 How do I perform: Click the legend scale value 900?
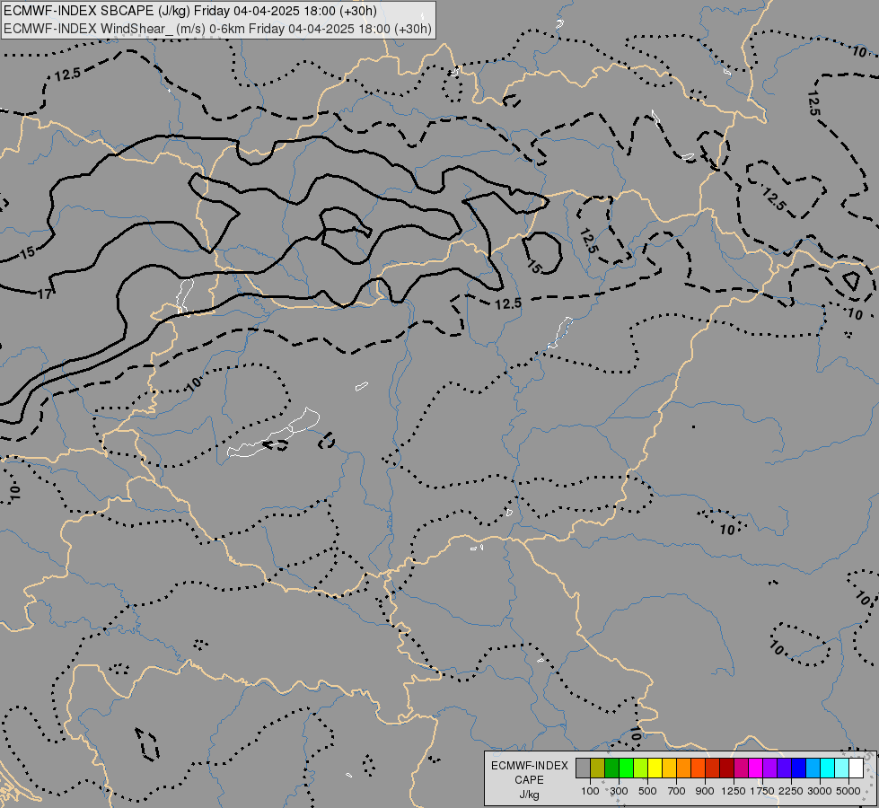(x=705, y=791)
